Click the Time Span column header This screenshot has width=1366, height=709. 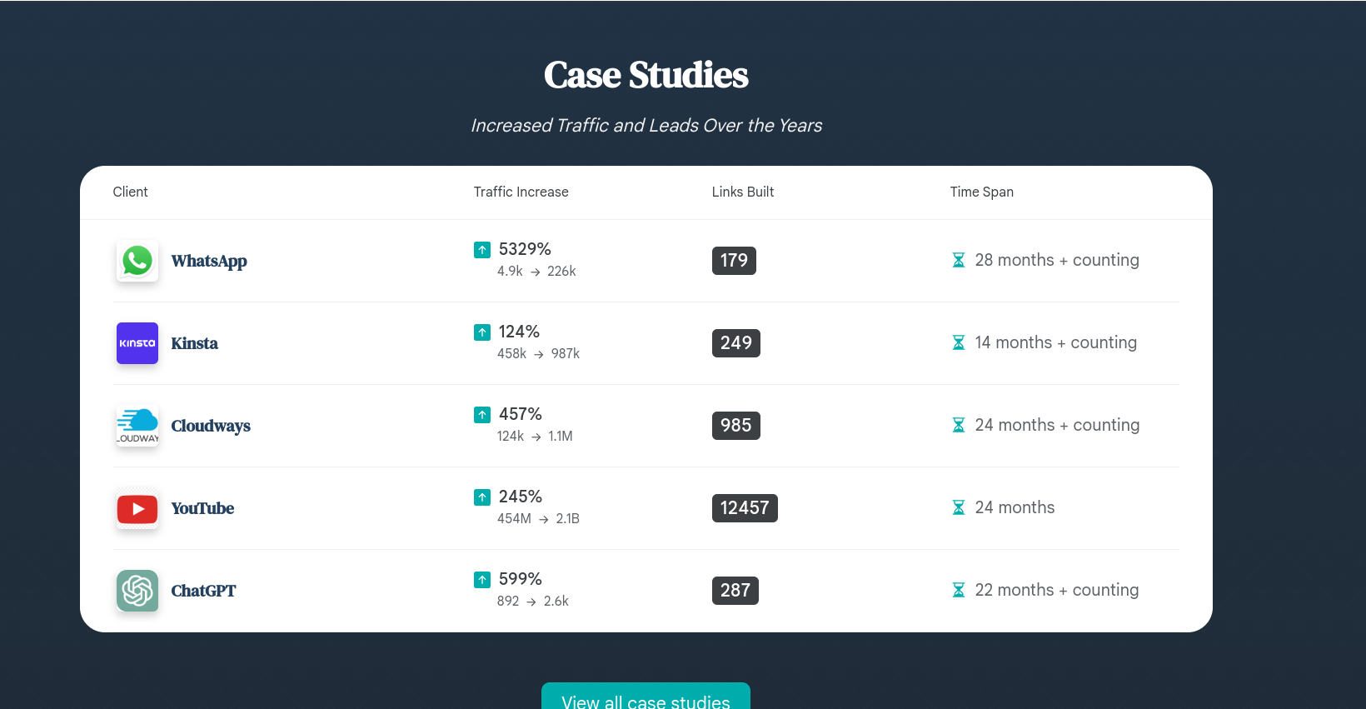(981, 192)
